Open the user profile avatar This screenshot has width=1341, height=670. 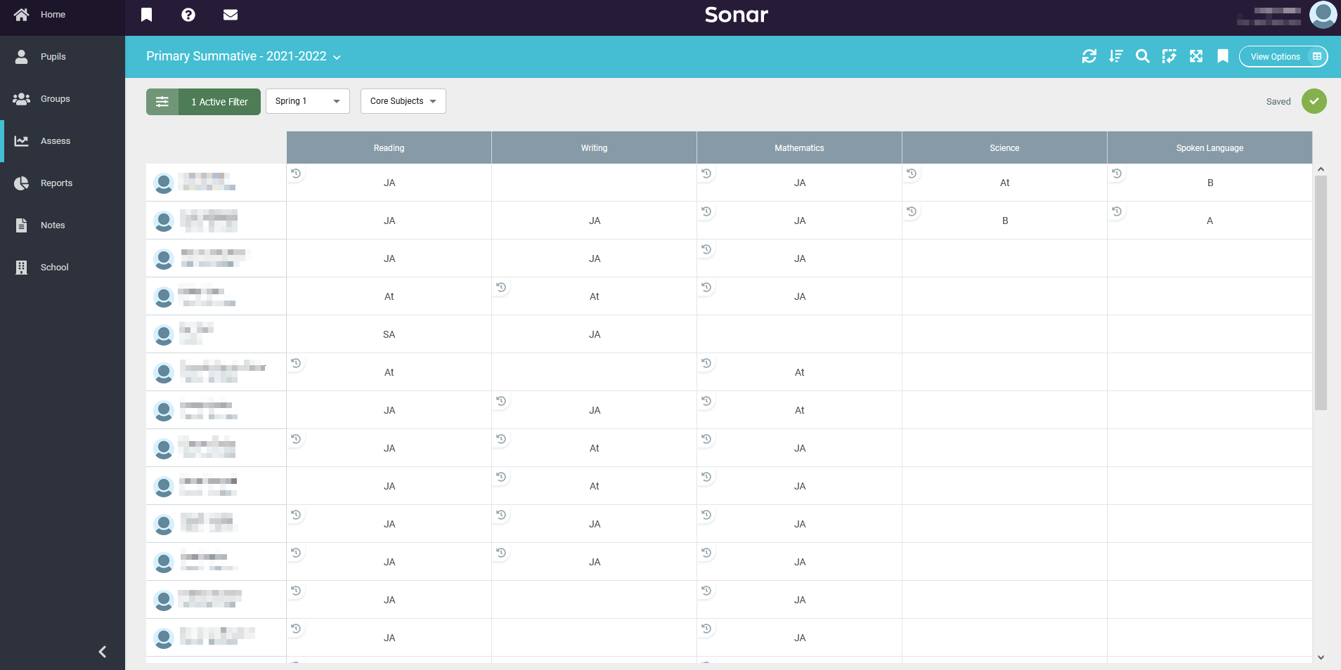tap(1322, 15)
